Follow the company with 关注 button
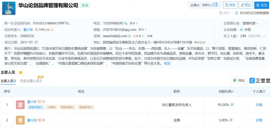Screen dimensions: 271x129 (262, 5)
